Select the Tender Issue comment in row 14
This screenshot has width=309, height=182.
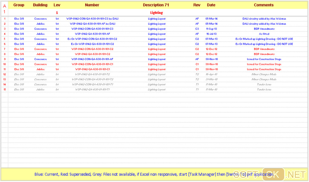pyautogui.click(x=264, y=85)
